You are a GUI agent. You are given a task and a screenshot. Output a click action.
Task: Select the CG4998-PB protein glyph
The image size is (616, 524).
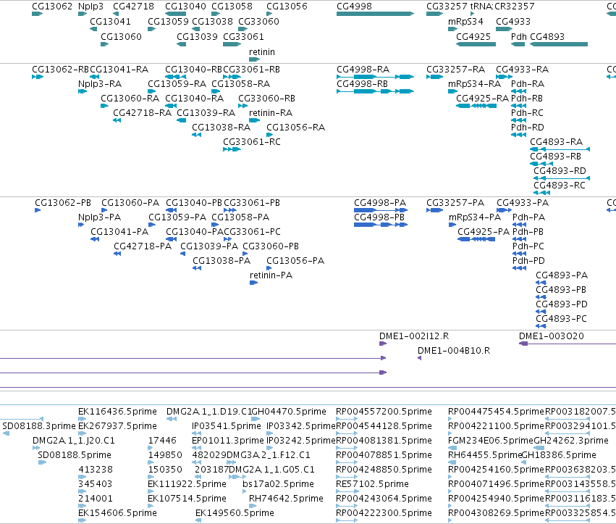381,225
